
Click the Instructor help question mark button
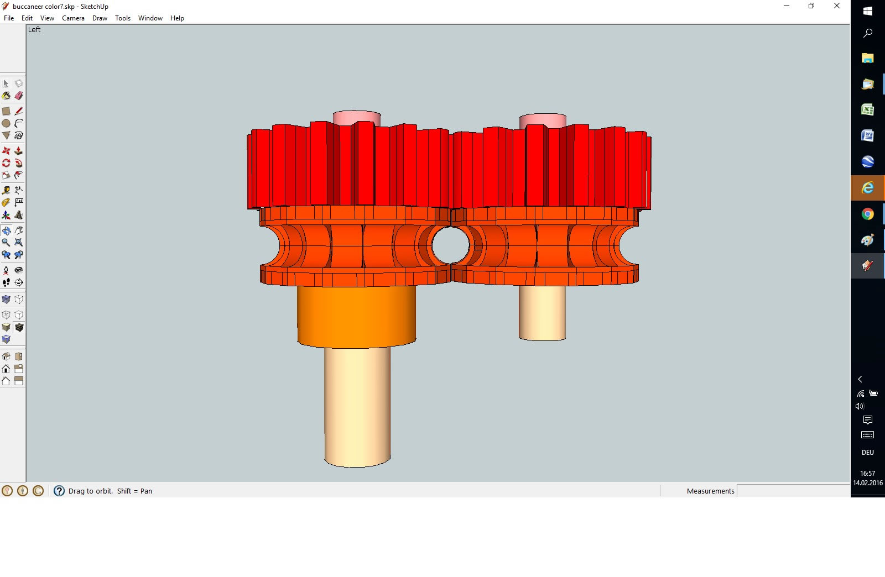(59, 491)
